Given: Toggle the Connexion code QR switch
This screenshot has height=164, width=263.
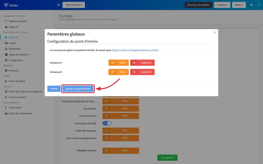Looking at the screenshot, I should 107,123.
